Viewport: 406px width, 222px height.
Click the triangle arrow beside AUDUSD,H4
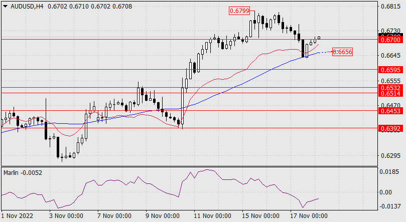pos(5,6)
